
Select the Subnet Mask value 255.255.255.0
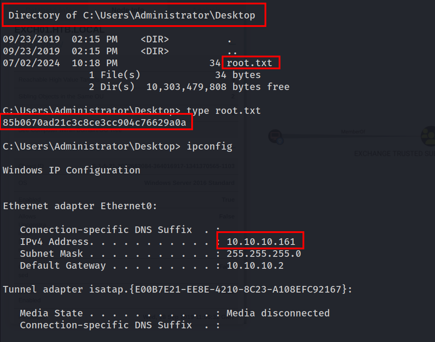pos(264,254)
